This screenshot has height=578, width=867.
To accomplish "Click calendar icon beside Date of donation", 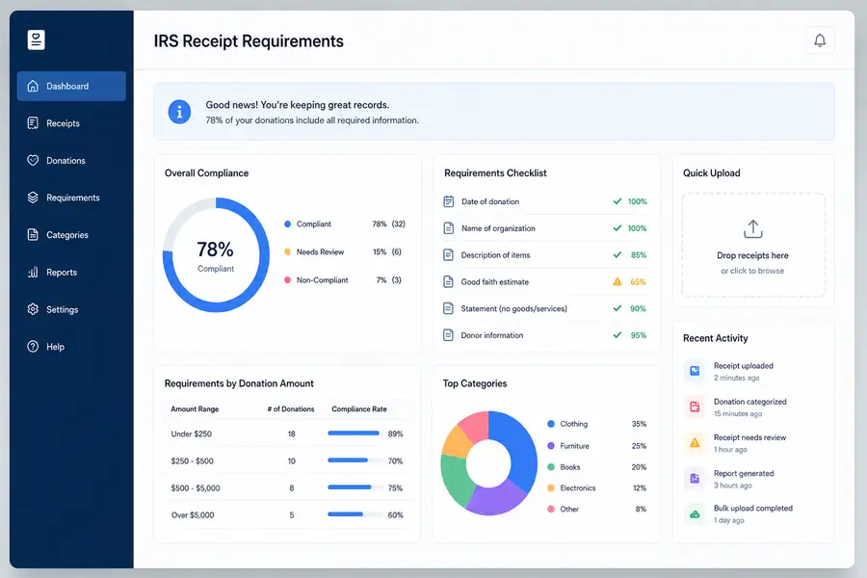I will [x=448, y=201].
